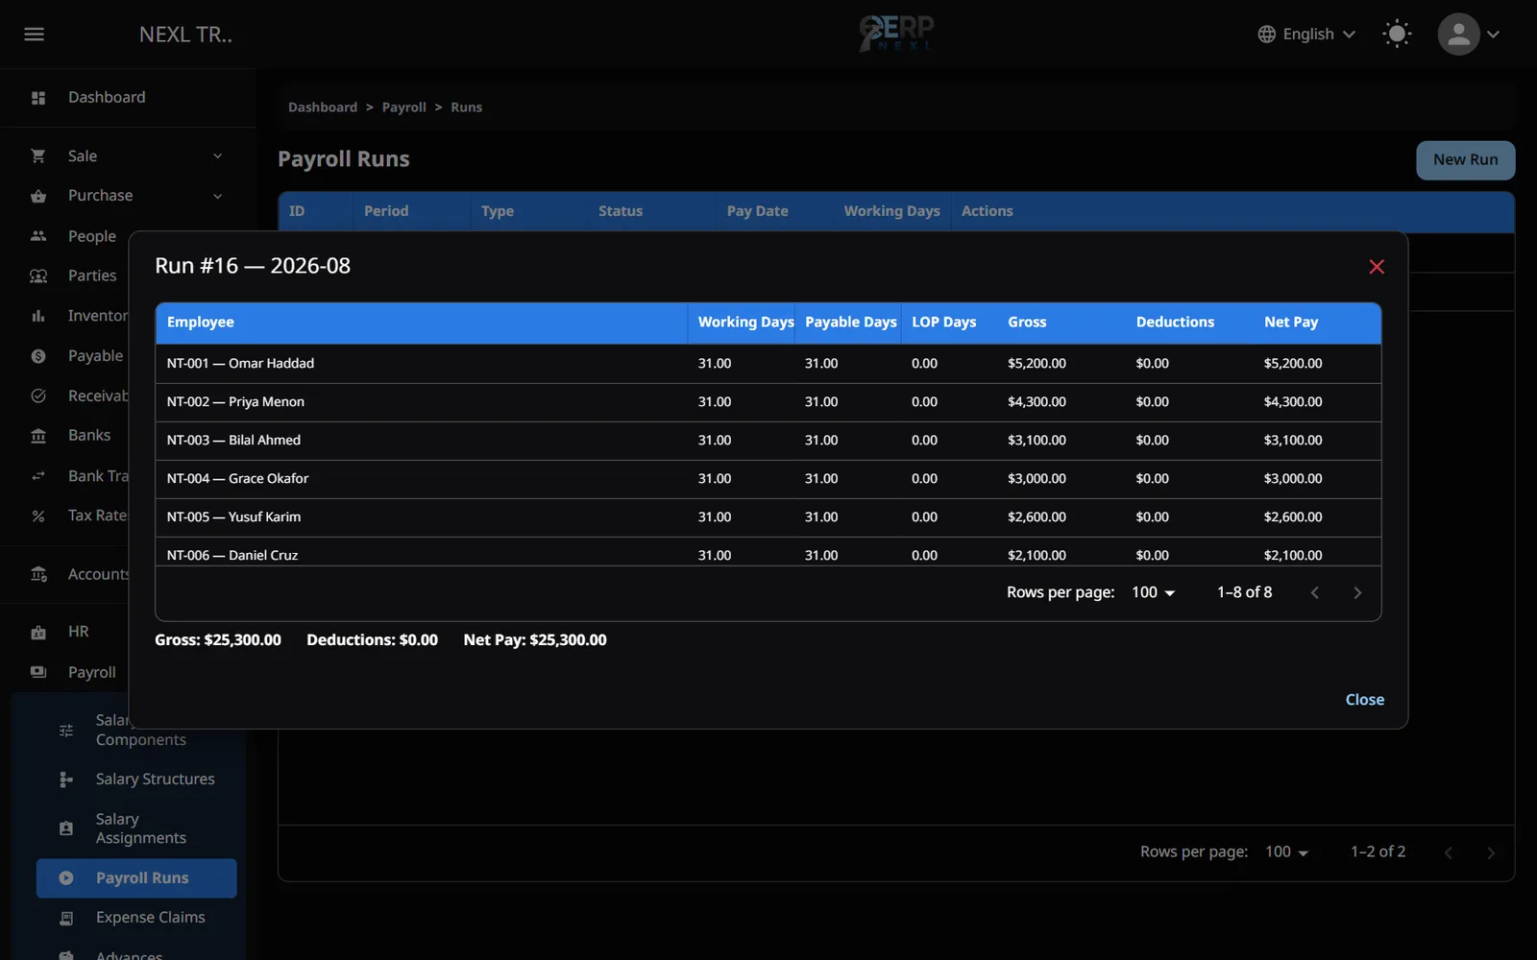Click the HR badge icon
Image resolution: width=1537 pixels, height=960 pixels.
tap(38, 633)
